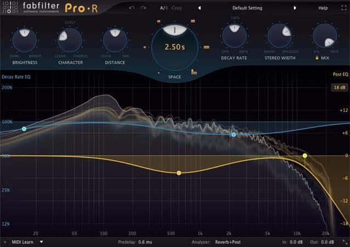Click the Character knob

click(x=70, y=40)
